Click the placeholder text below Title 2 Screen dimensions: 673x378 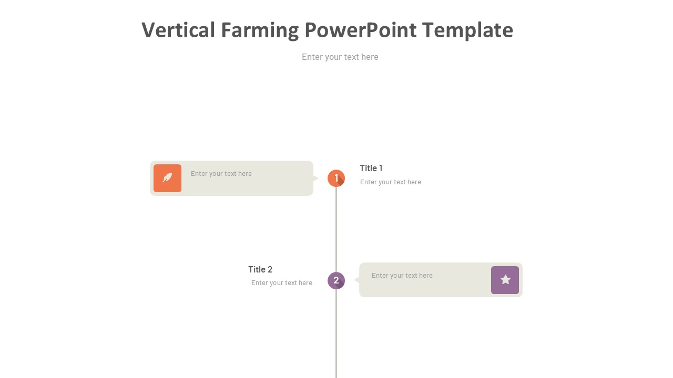[x=282, y=283]
